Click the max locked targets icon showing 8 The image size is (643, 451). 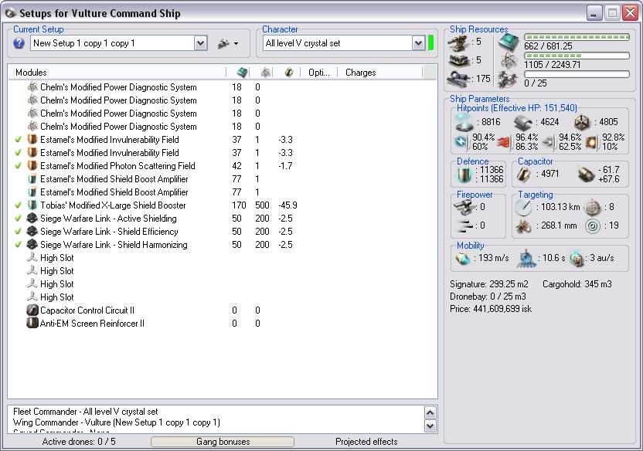[x=593, y=207]
